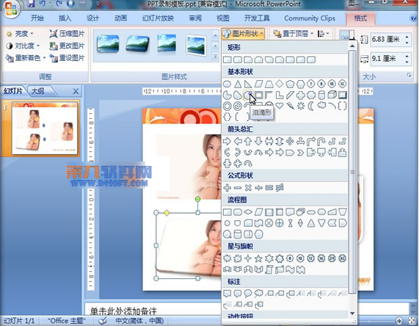Choose the cloud callout shape under 标注
The width and height of the screenshot is (419, 326).
pyautogui.click(x=258, y=294)
